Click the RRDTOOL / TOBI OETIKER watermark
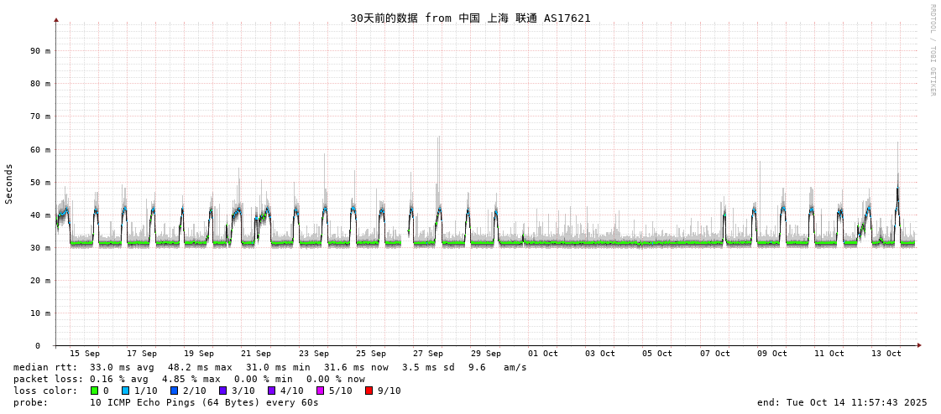Image resolution: width=941 pixels, height=414 pixels. [932, 50]
